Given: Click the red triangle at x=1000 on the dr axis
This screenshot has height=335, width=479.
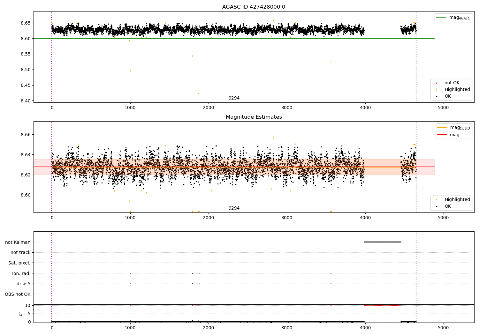Looking at the screenshot, I should 131,305.
